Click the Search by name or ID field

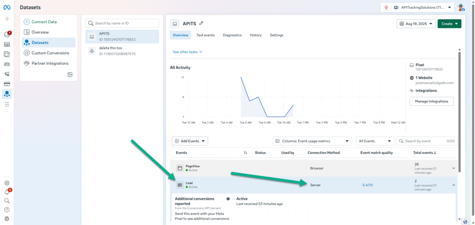[122, 23]
